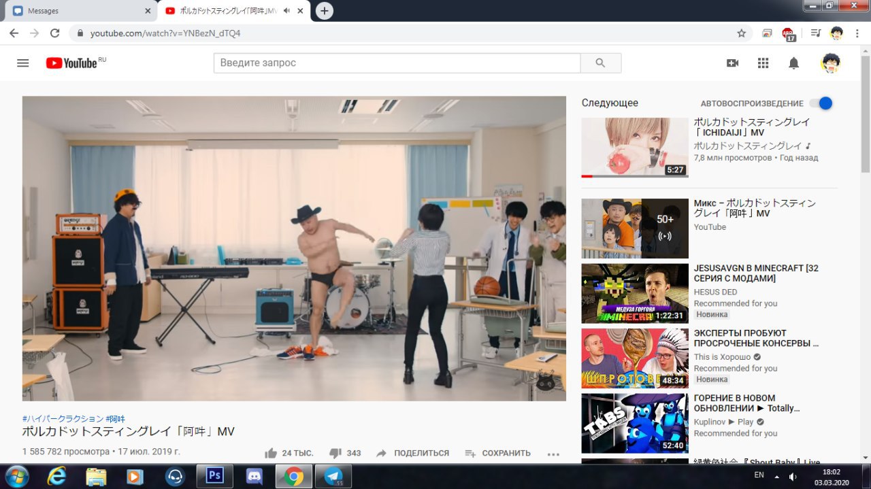Open the TABS Kuplinov Play thumbnail
The height and width of the screenshot is (489, 871).
pyautogui.click(x=635, y=423)
